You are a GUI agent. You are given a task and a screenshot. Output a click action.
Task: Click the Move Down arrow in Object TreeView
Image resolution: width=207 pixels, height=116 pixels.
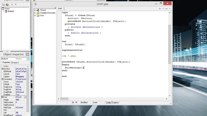16,5
